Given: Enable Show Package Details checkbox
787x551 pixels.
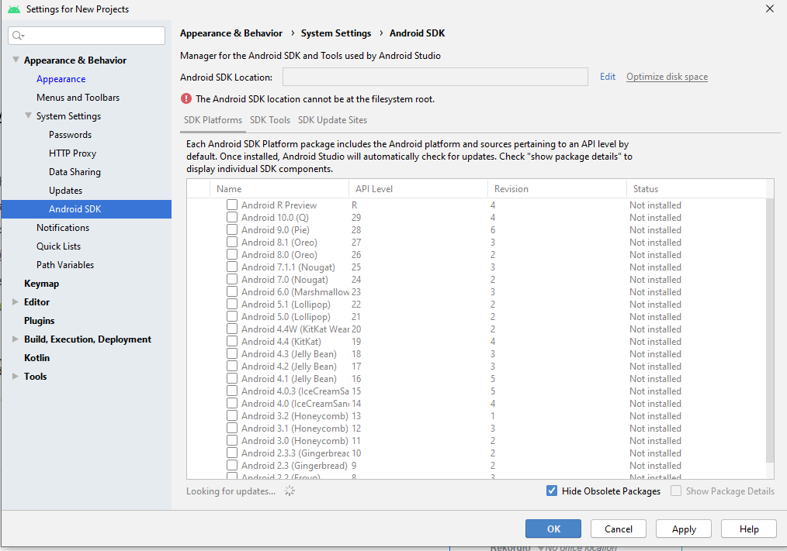Looking at the screenshot, I should pos(676,491).
